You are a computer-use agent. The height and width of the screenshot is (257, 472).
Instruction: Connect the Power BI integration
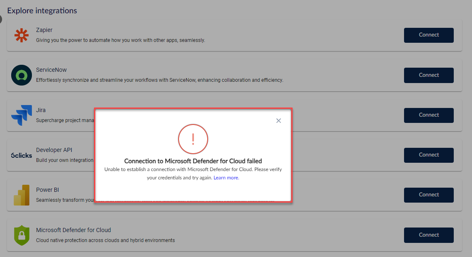[x=428, y=195]
